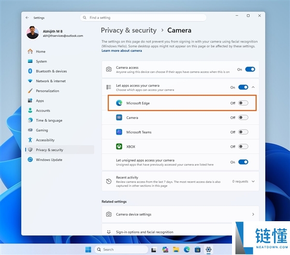Enable the Microsoft Teams camera toggle
Image resolution: width=290 pixels, height=255 pixels.
pos(243,132)
